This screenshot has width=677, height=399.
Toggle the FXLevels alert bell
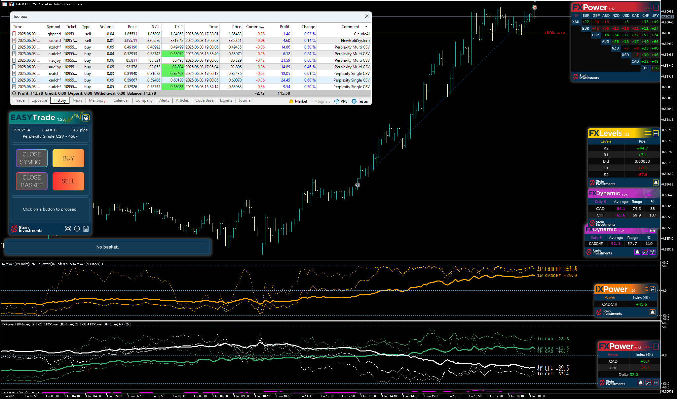(656, 183)
